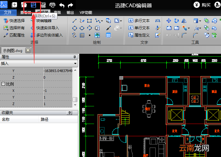
Task: Redo the last undone action
Action: point(70,5)
